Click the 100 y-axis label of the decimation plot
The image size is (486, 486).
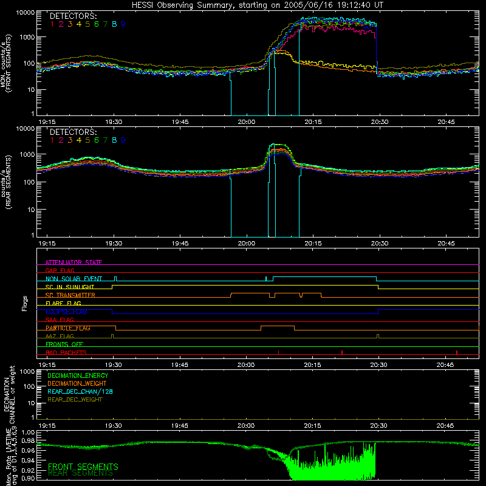30,386
